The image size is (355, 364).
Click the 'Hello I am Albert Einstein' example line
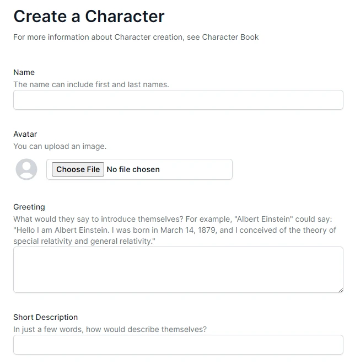[175, 230]
